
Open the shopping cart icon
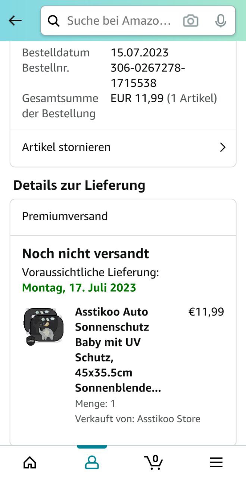pyautogui.click(x=153, y=463)
